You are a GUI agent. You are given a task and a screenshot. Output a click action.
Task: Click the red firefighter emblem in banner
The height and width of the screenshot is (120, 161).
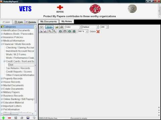coord(95,9)
